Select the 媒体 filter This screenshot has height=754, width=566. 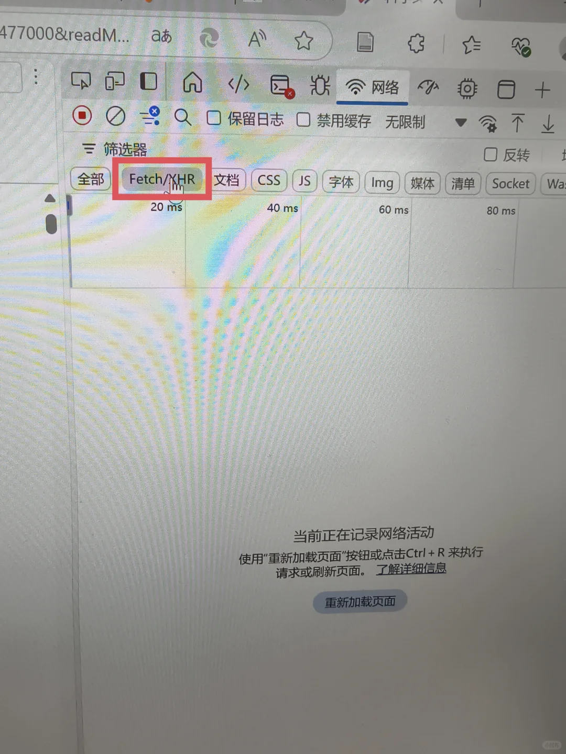click(x=422, y=183)
